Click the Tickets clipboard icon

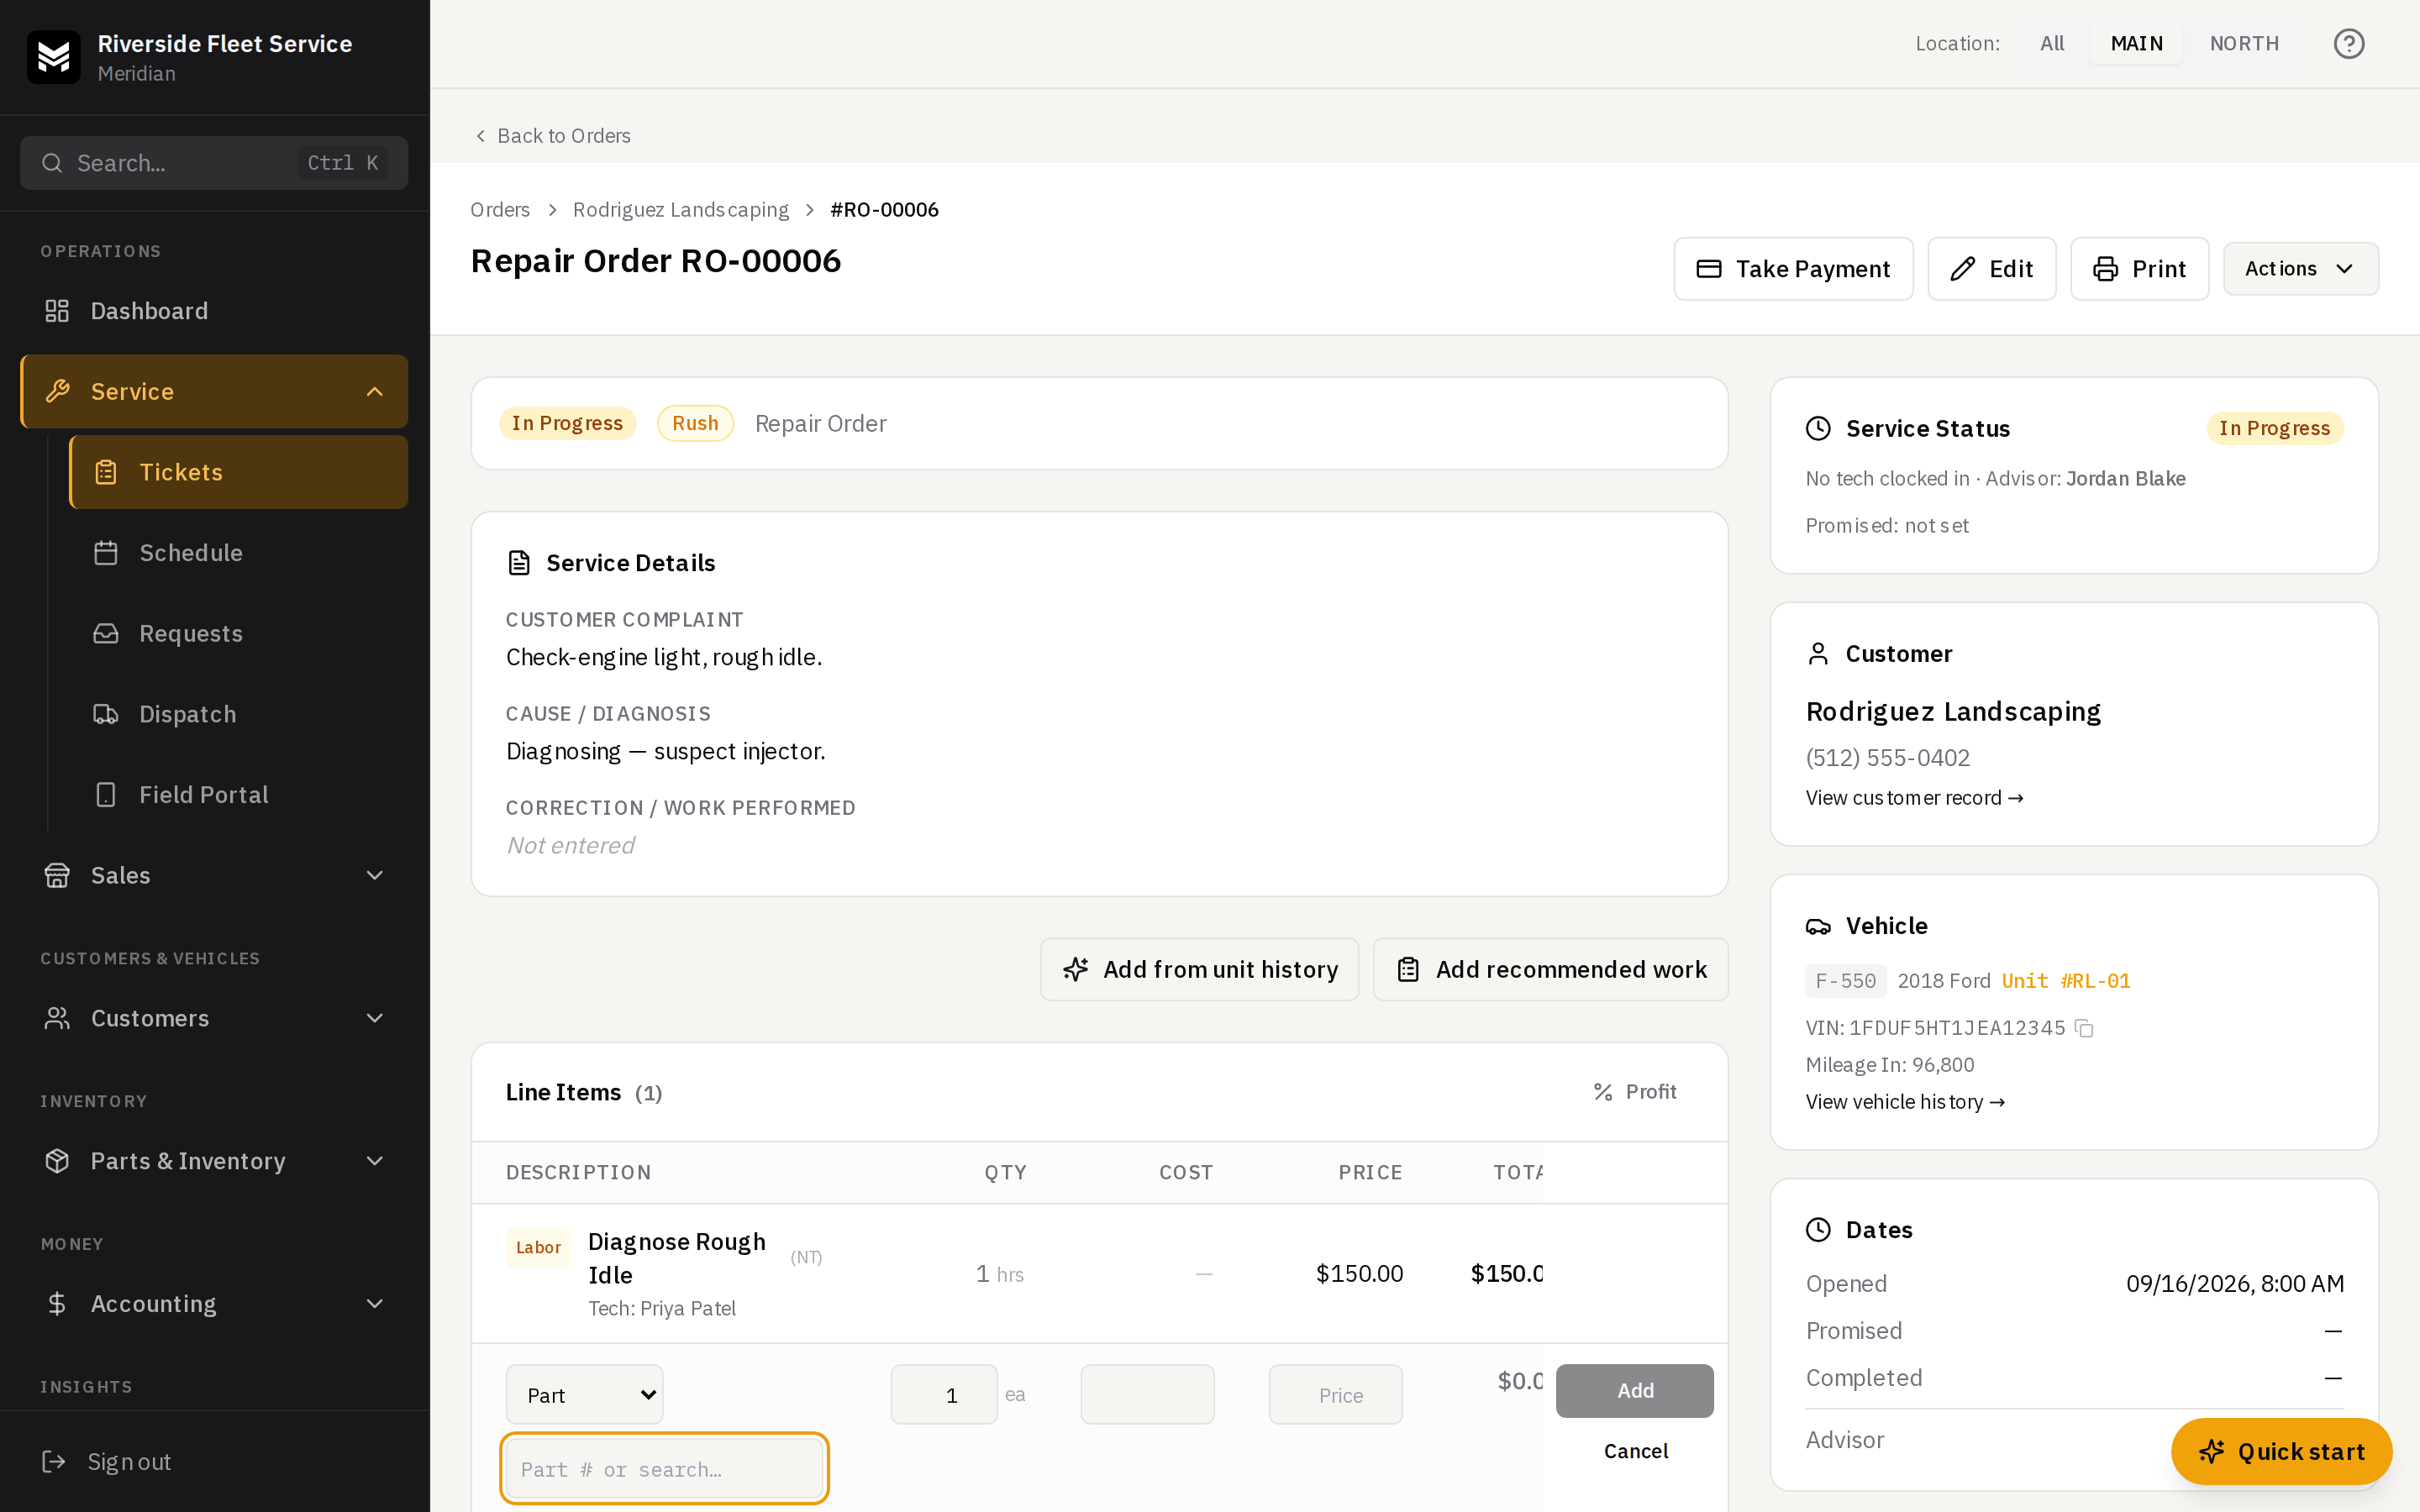click(x=106, y=472)
